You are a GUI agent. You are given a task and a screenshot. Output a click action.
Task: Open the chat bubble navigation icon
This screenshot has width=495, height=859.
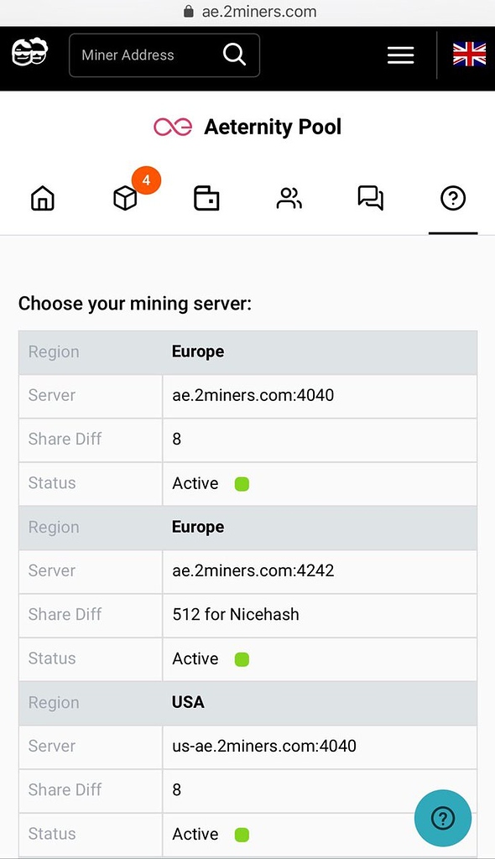click(x=371, y=198)
